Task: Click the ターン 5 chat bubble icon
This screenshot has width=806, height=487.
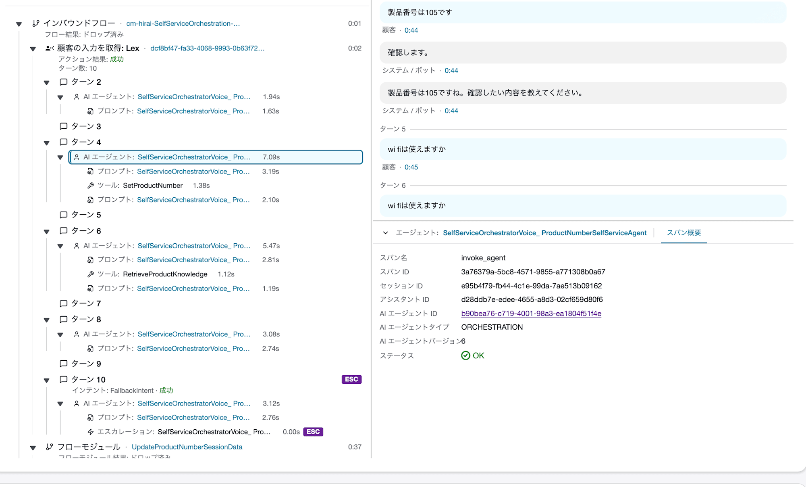Action: tap(63, 215)
